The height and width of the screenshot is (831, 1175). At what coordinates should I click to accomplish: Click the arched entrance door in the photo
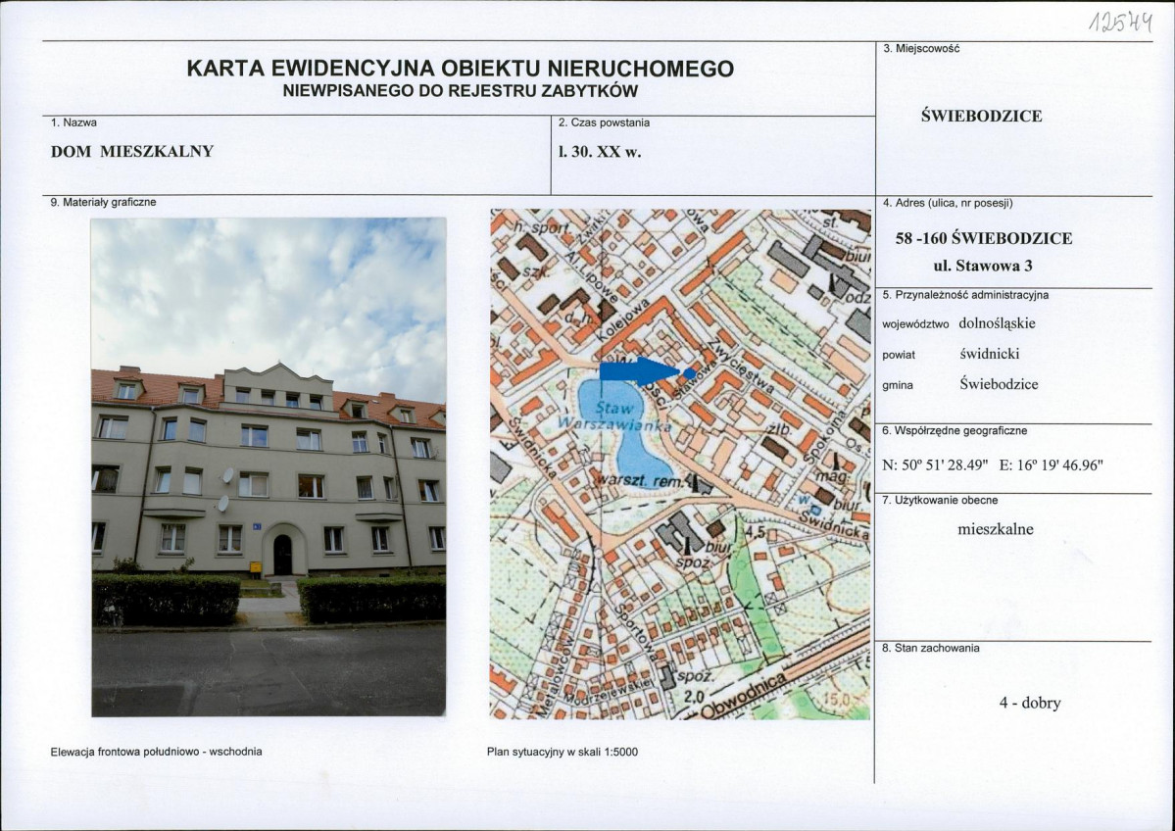point(282,555)
